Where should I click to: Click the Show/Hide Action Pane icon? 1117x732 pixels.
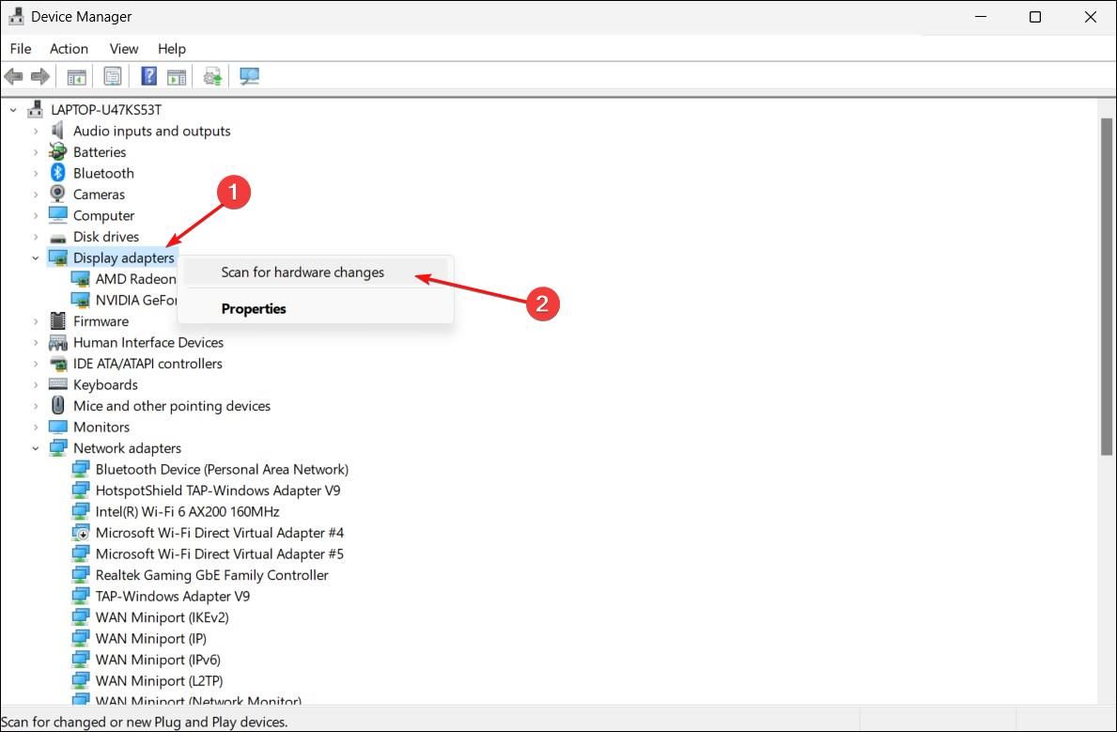click(x=177, y=75)
